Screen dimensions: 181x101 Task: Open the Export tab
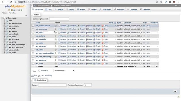point(81,10)
